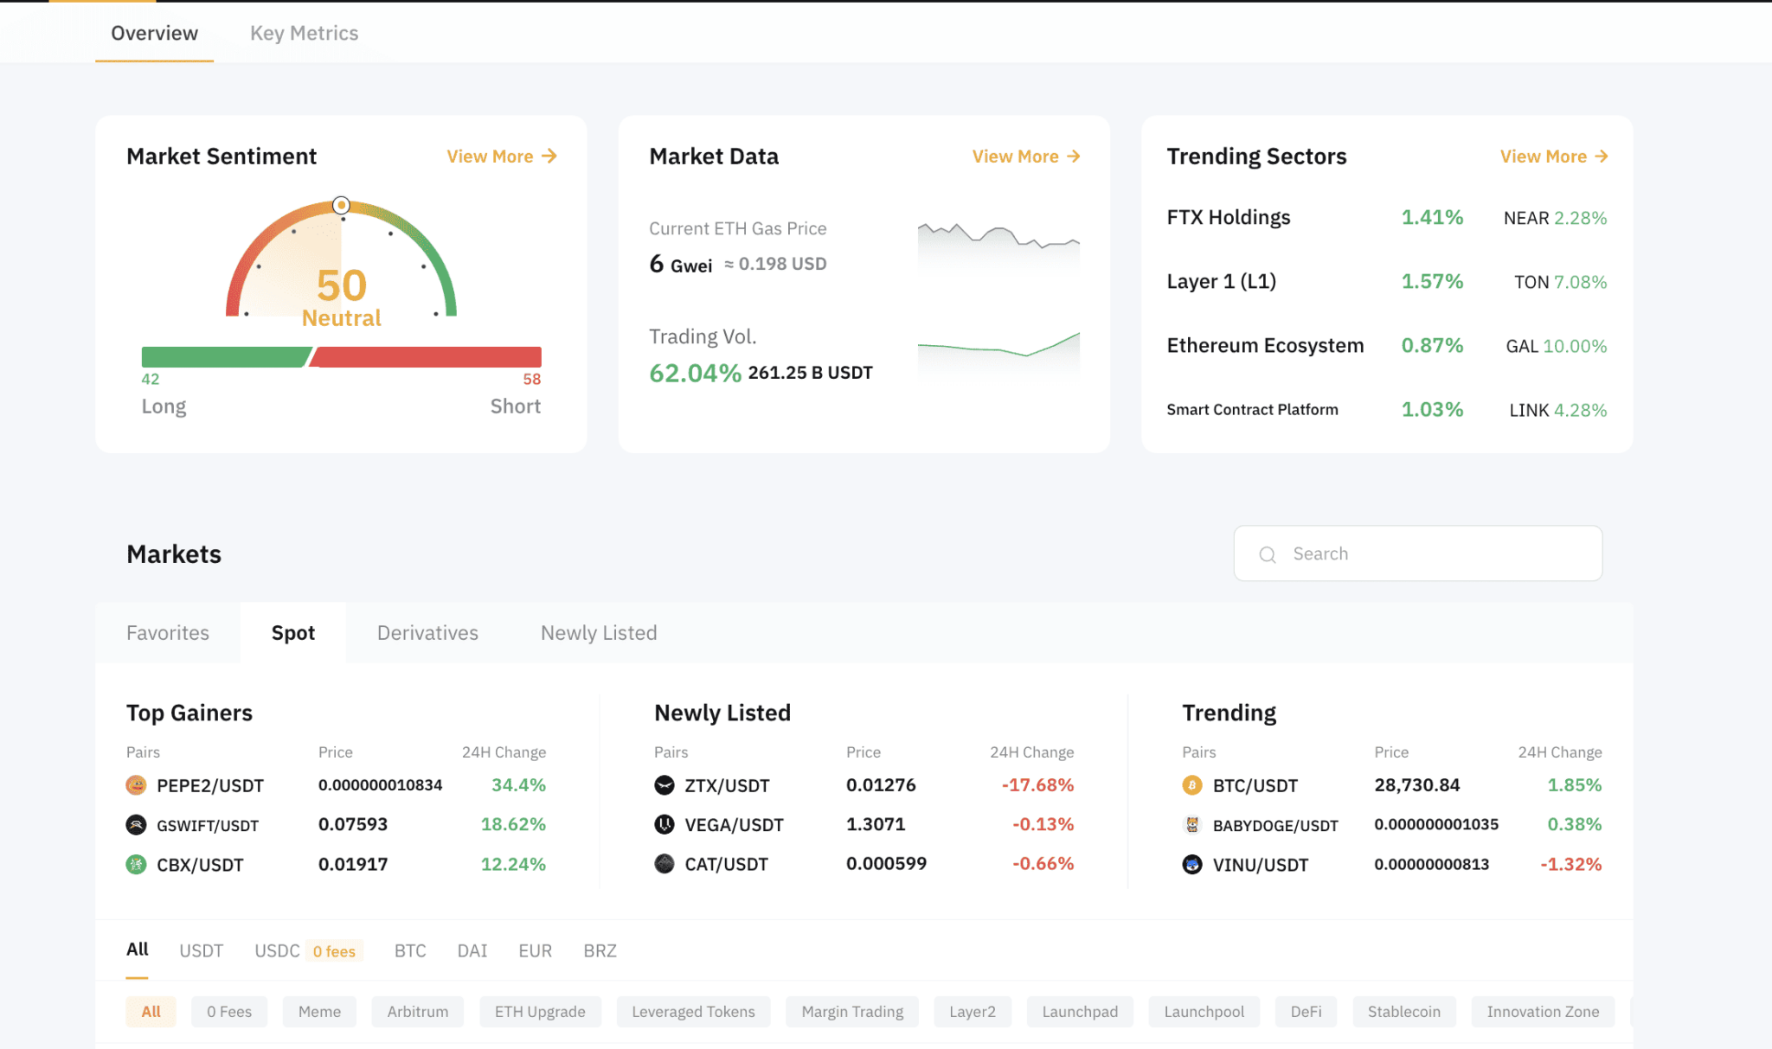Click the BABYDOGE coin icon

[x=1192, y=825]
